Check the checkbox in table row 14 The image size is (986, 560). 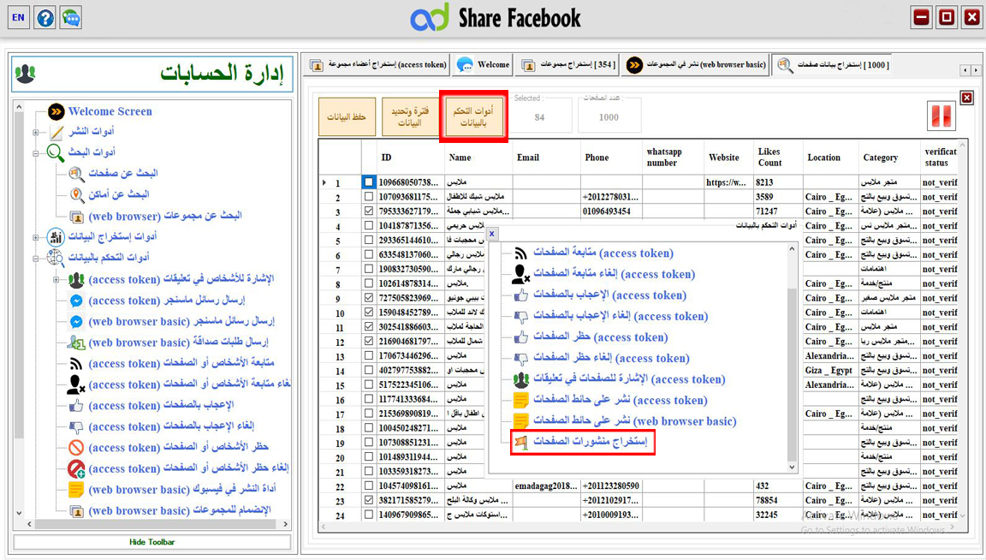369,371
